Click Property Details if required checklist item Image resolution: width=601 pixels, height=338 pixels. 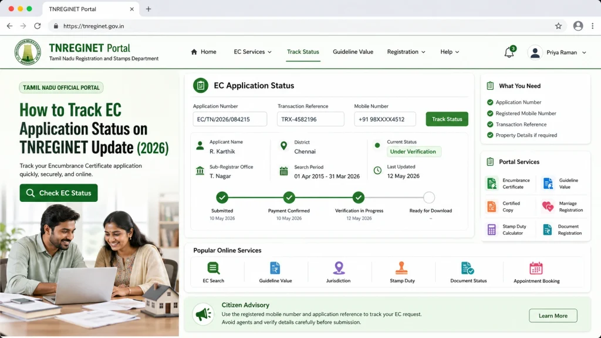click(x=522, y=136)
